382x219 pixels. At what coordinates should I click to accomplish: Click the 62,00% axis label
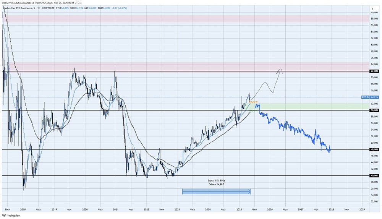pos(374,104)
